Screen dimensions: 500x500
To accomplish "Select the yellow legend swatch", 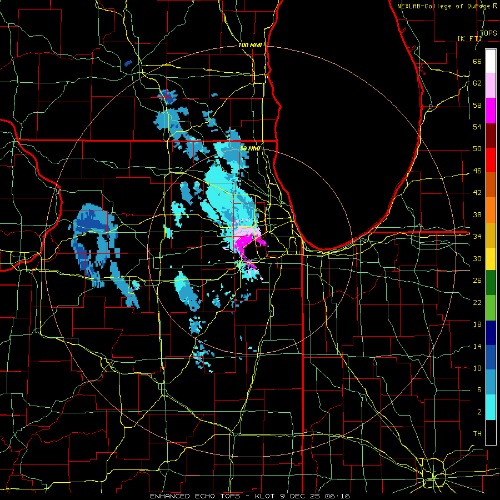I will 491,258.
